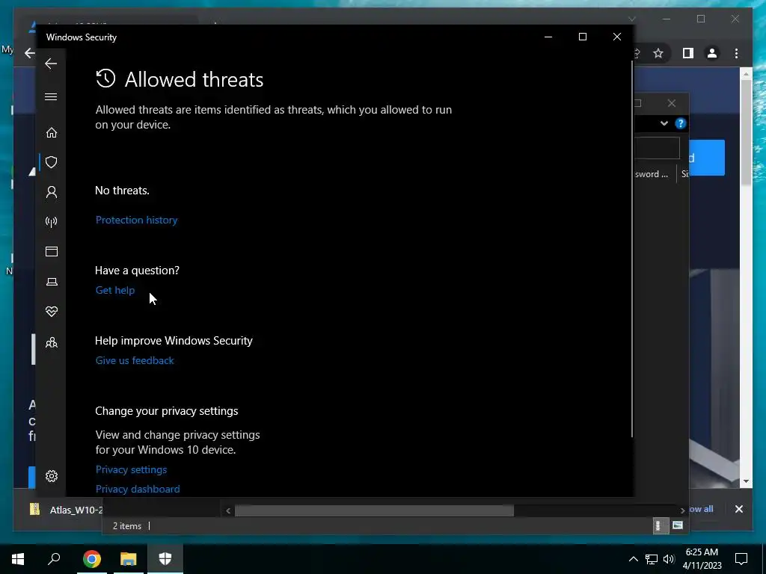The height and width of the screenshot is (574, 766).
Task: Open Device performance & health heart icon
Action: pos(52,312)
